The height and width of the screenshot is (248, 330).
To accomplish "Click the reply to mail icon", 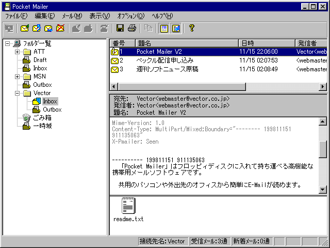I will 37,28.
